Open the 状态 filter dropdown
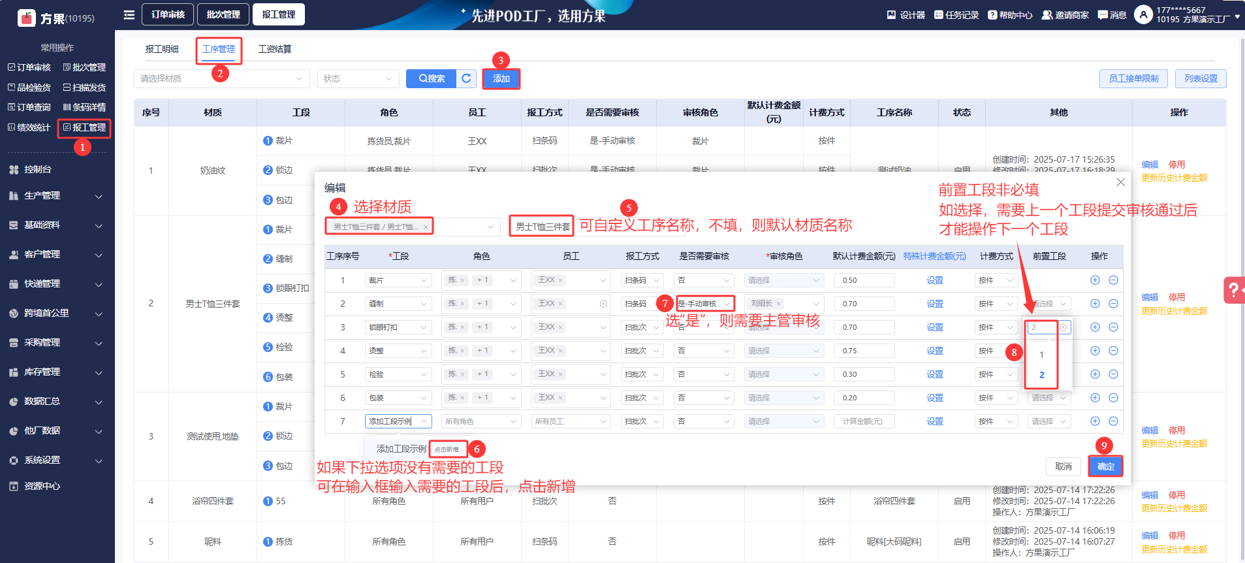Image resolution: width=1245 pixels, height=563 pixels. 358,78
